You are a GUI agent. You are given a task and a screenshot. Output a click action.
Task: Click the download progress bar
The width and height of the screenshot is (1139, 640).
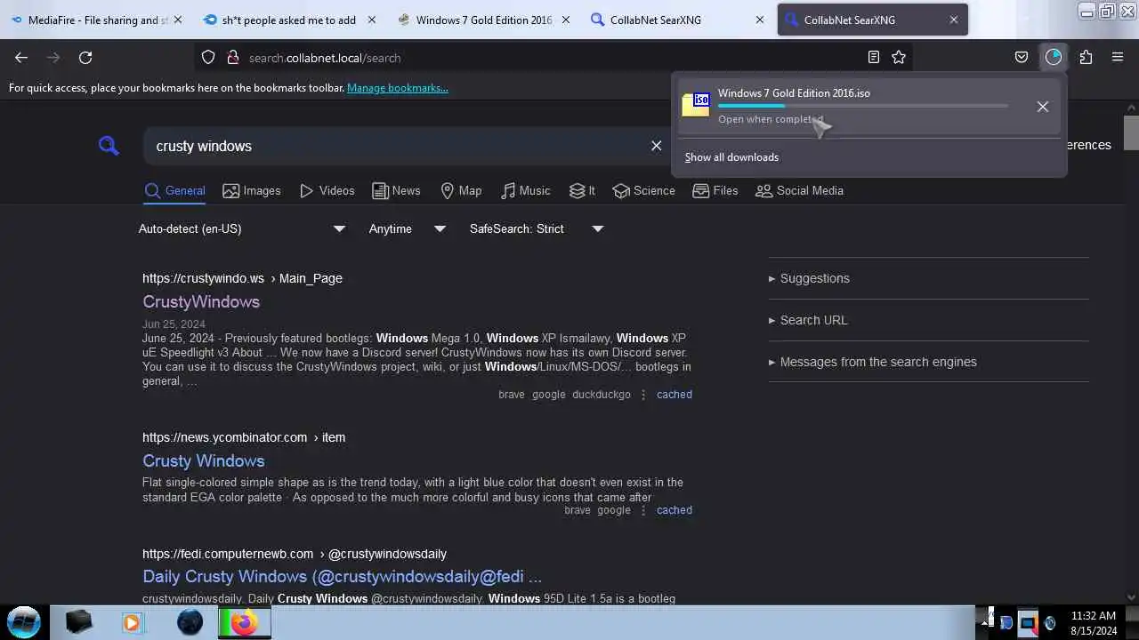(x=863, y=106)
